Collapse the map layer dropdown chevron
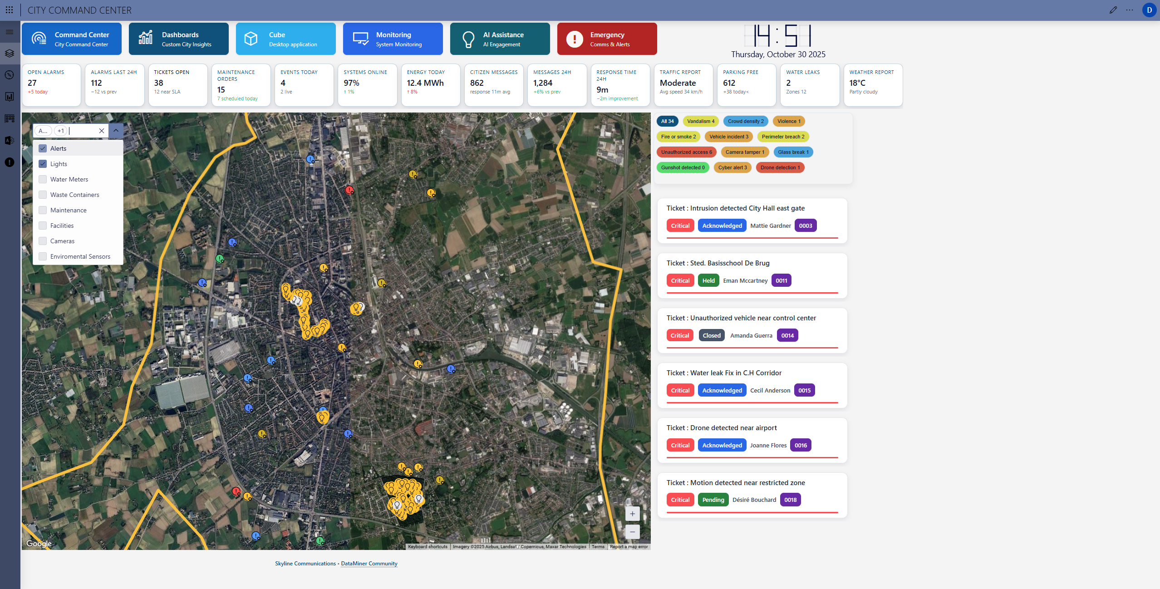Image resolution: width=1160 pixels, height=589 pixels. (x=116, y=131)
